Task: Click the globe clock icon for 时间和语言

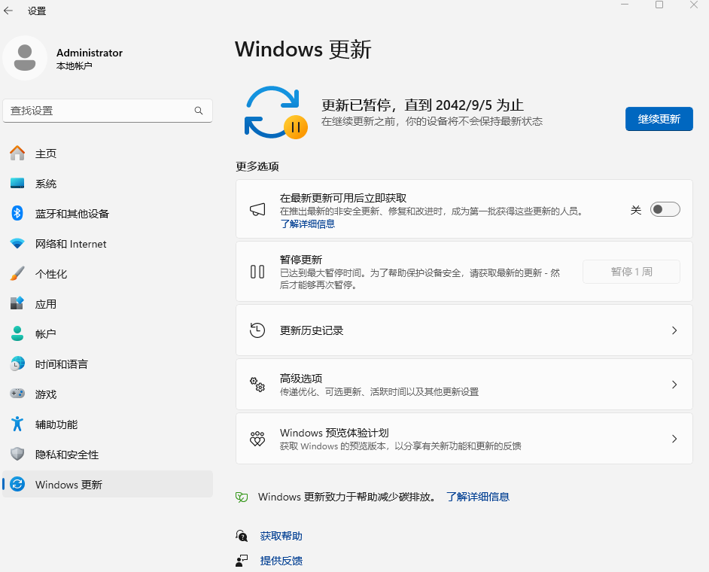Action: (17, 364)
